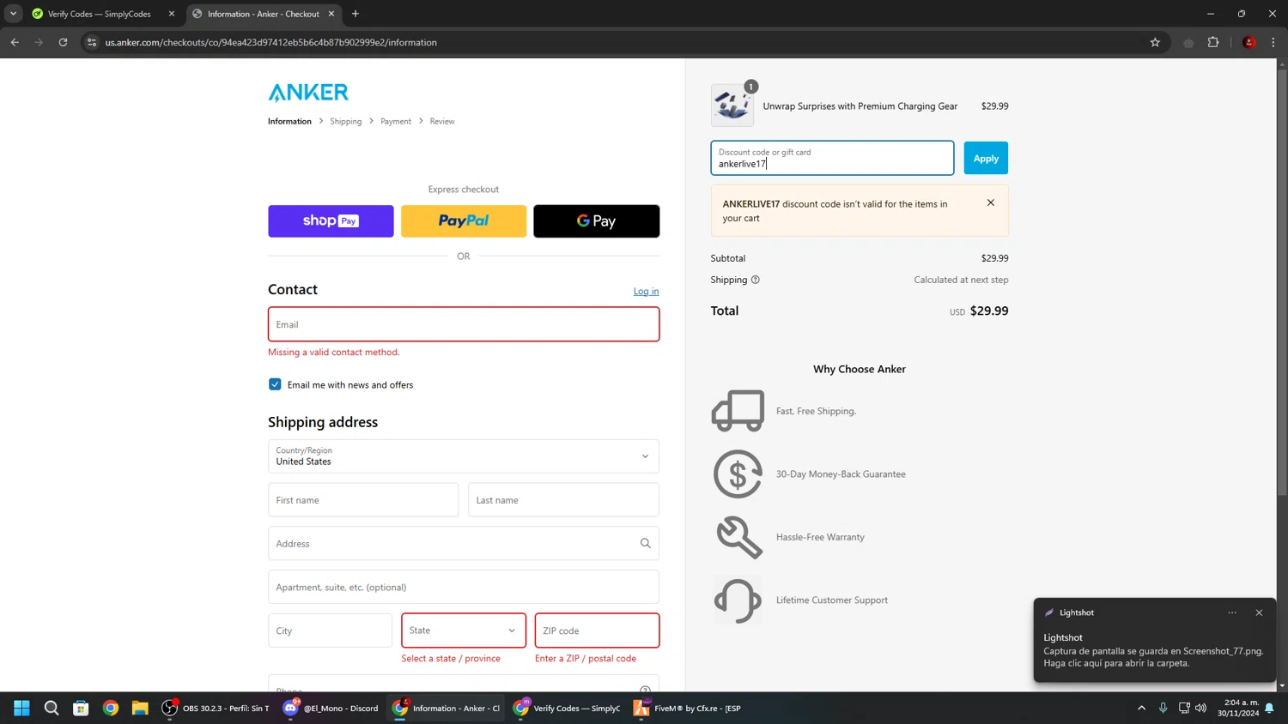Viewport: 1288px width, 724px height.
Task: Show hidden system tray icons
Action: pos(1141,709)
